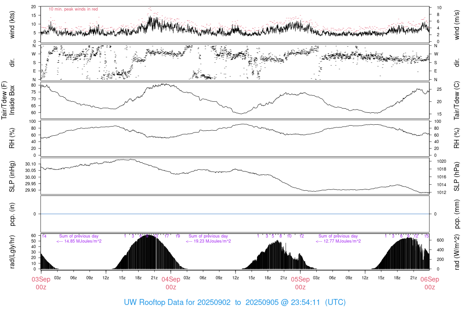Click the '30.00' pressure tick value

pos(31,177)
